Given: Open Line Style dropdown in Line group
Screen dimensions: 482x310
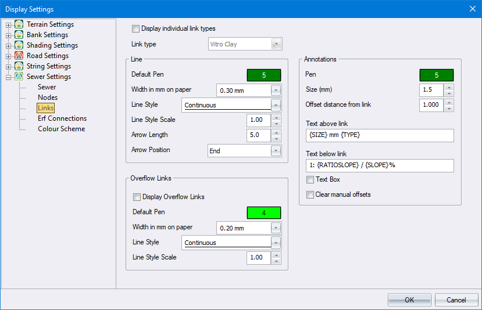Looking at the screenshot, I should (276, 105).
